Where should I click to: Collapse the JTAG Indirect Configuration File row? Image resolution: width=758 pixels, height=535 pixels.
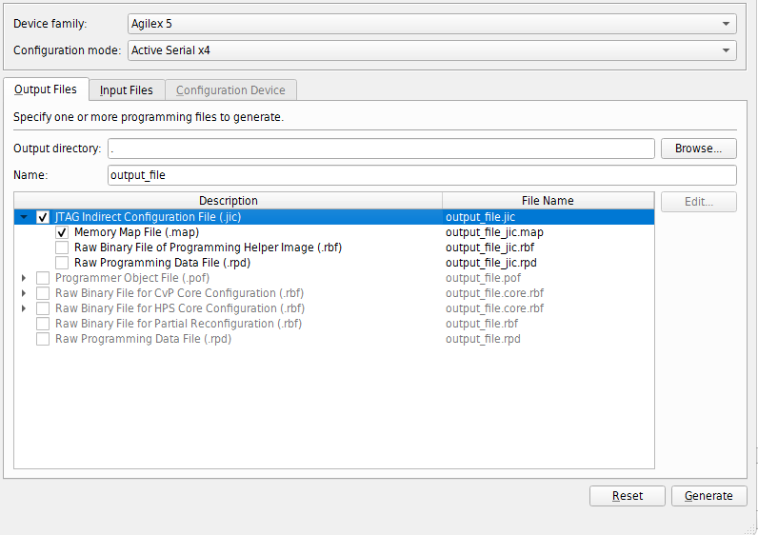click(x=24, y=217)
